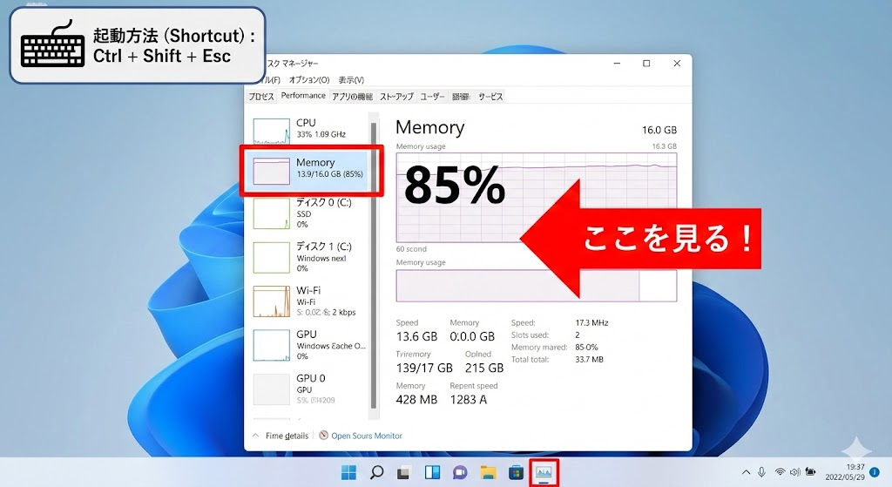Select the CPU performance graph thumbnail
892x487 pixels.
coord(272,131)
